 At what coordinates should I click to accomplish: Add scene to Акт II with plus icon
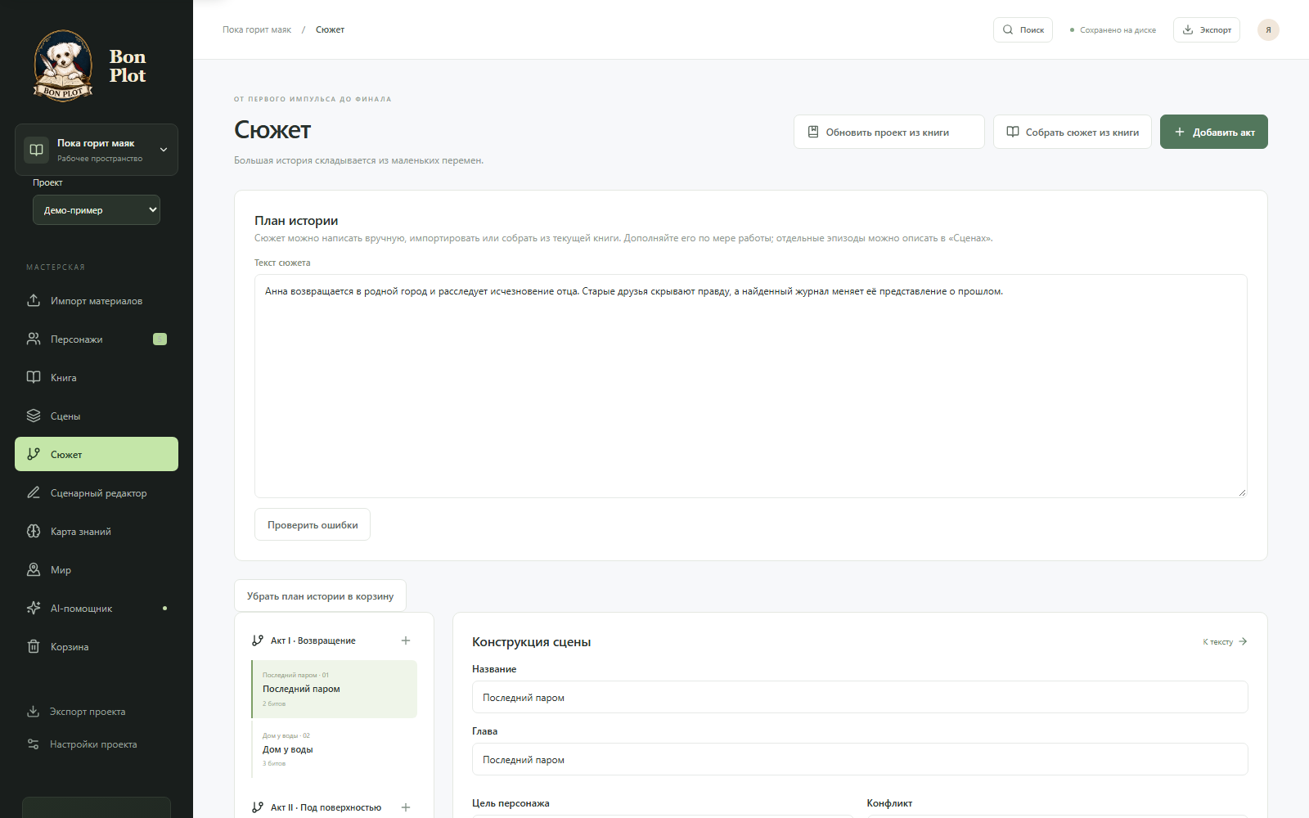(406, 807)
